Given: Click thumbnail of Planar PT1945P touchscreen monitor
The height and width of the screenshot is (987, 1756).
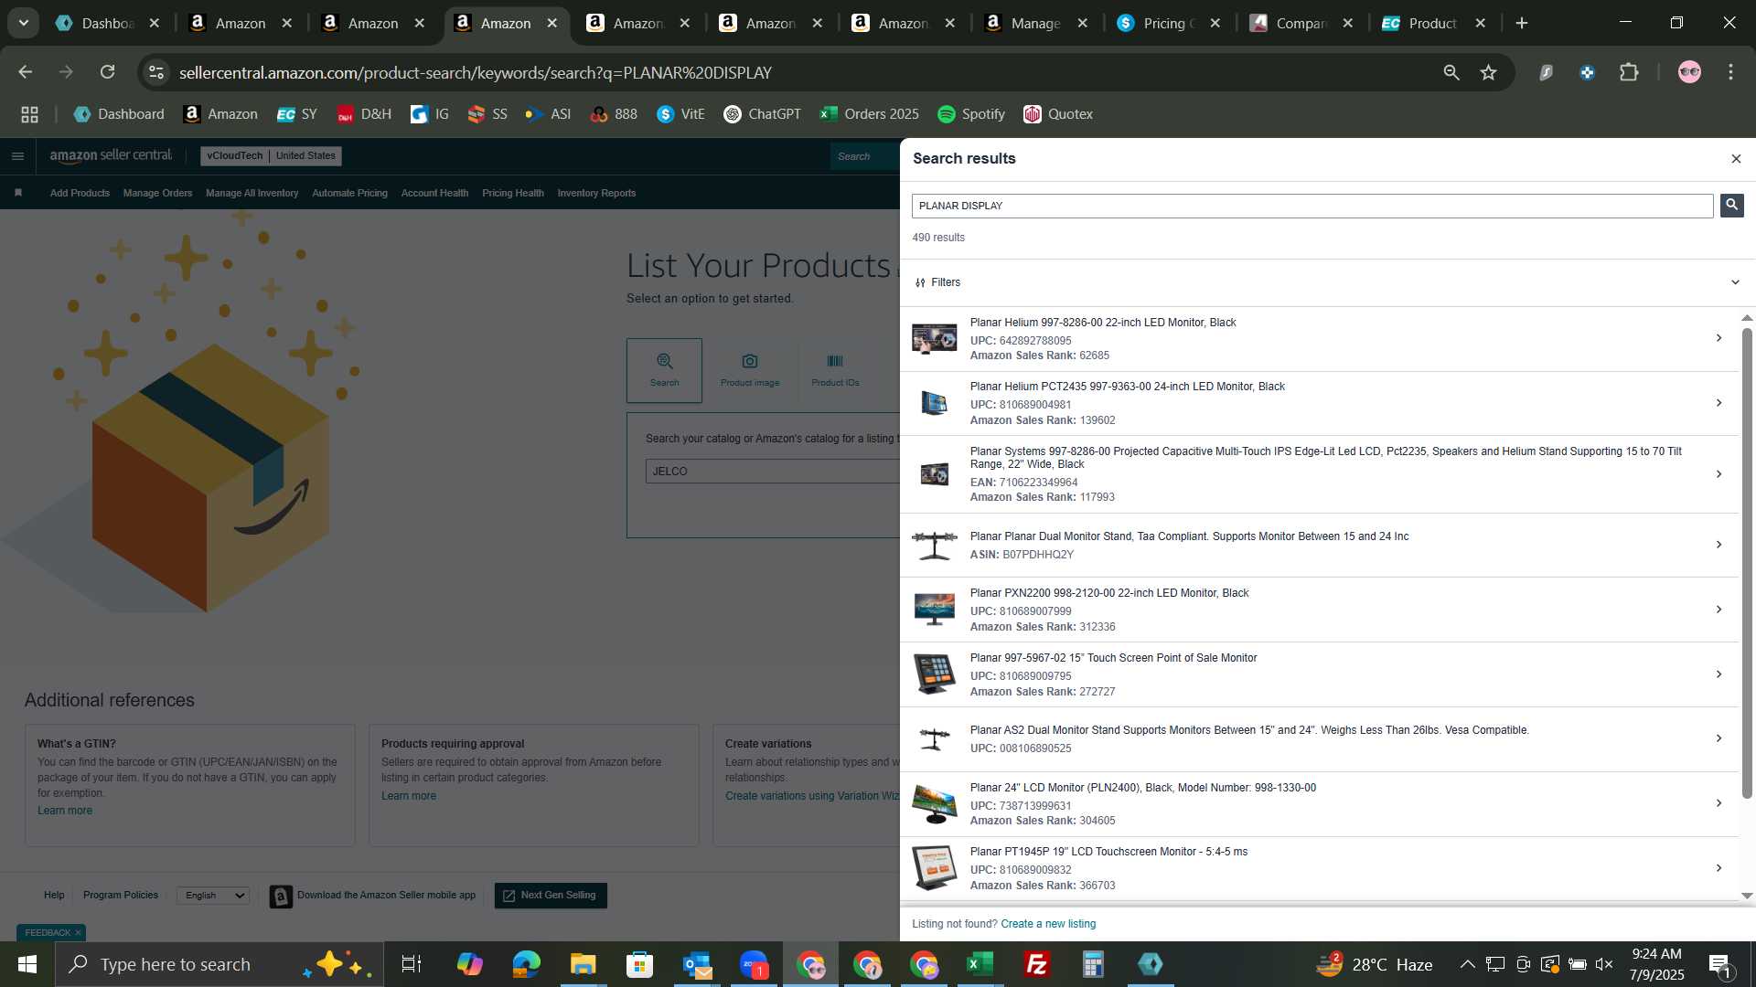Looking at the screenshot, I should (x=934, y=868).
